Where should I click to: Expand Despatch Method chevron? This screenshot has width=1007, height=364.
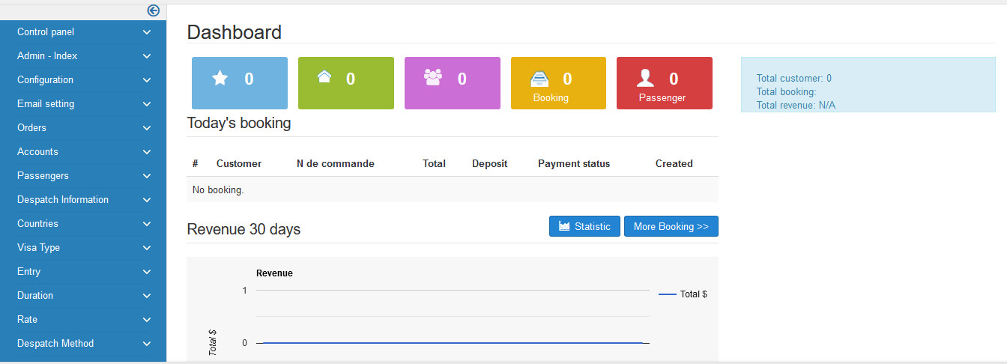(x=147, y=344)
